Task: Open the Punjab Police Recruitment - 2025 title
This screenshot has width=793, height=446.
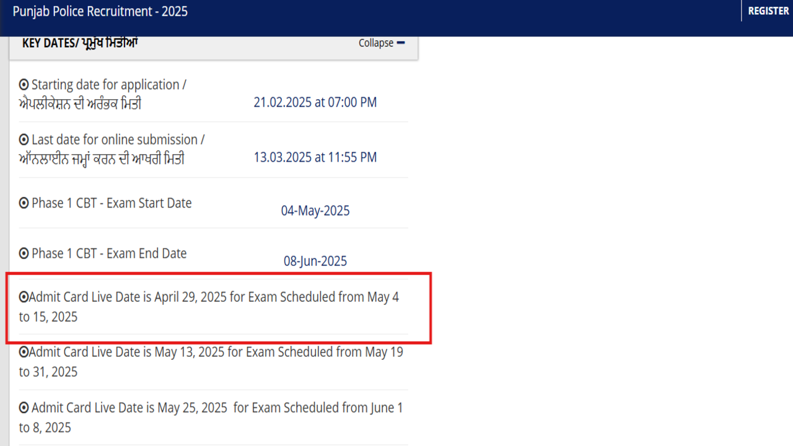Action: click(100, 11)
